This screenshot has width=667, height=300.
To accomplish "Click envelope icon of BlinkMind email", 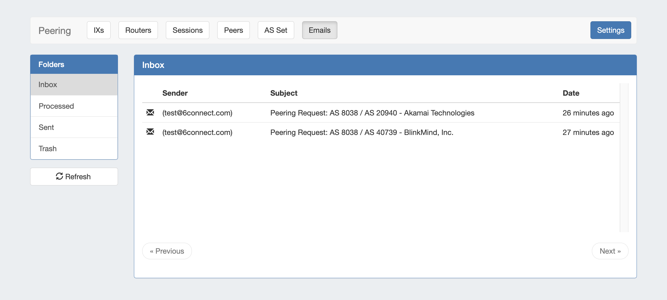I will coord(150,132).
